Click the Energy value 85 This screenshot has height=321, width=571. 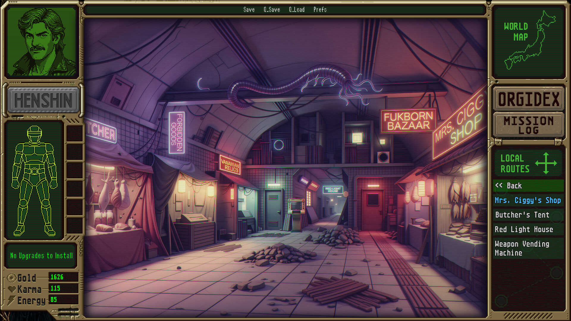coord(54,300)
